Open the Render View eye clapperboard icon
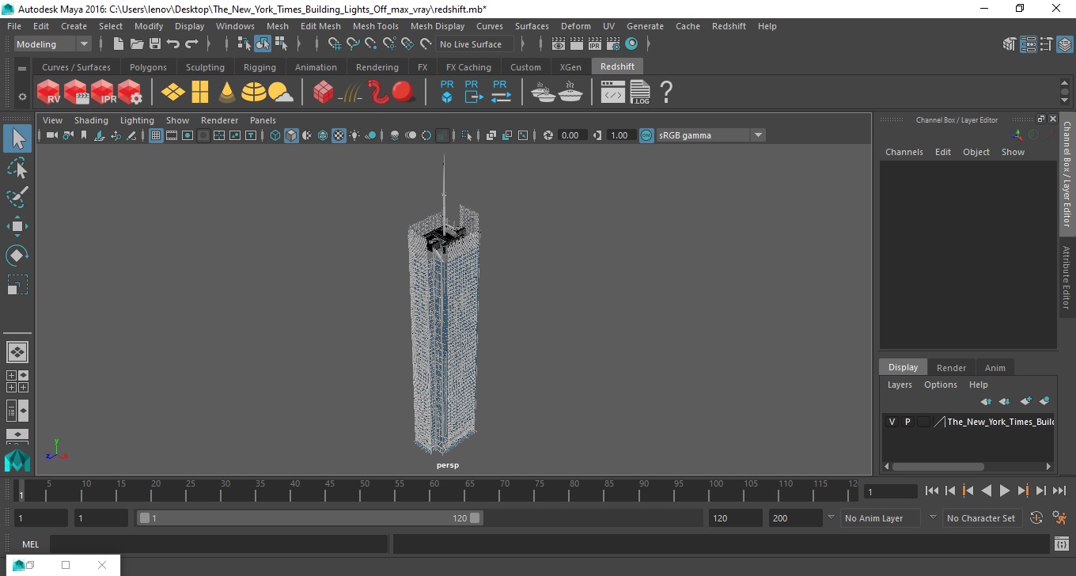The height and width of the screenshot is (576, 1076). (x=559, y=44)
